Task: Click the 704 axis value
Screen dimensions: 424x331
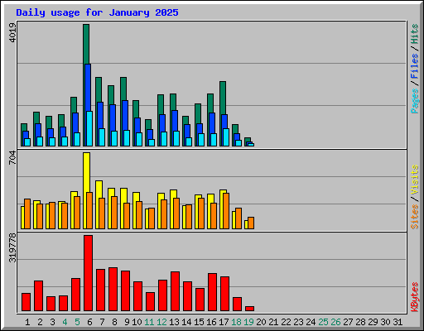Action: 12,157
